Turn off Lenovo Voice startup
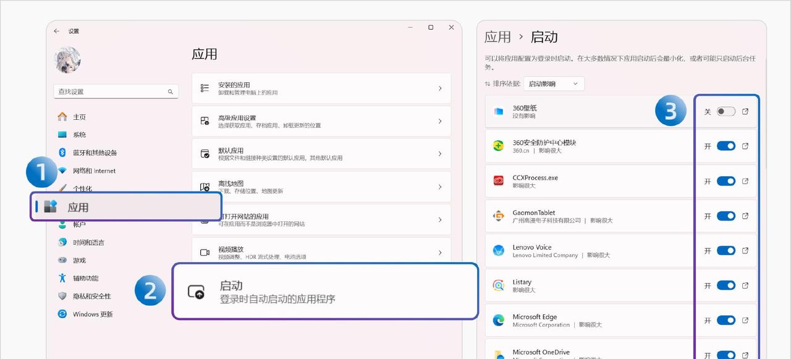791x359 pixels. 726,250
